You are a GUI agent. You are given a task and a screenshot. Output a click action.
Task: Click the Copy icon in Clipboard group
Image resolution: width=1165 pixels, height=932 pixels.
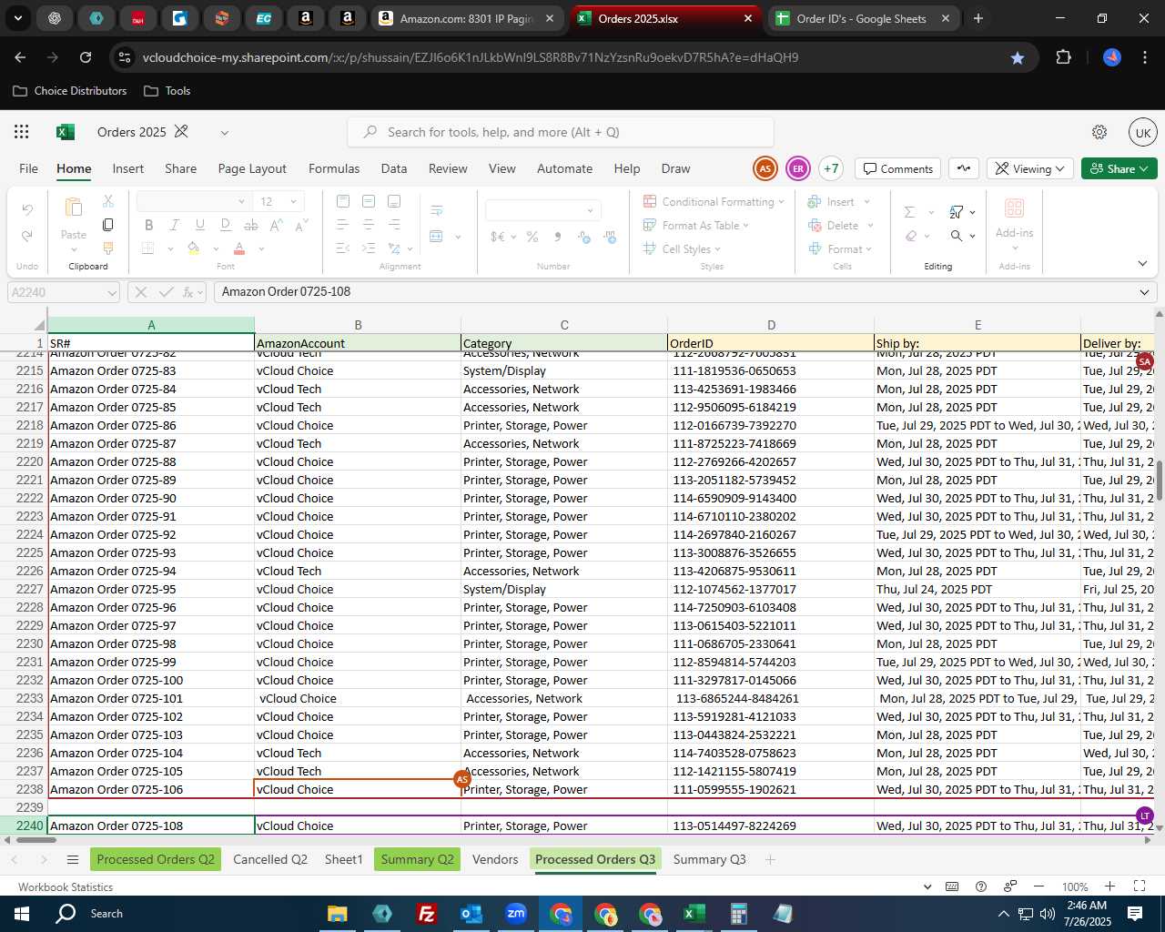coord(108,225)
